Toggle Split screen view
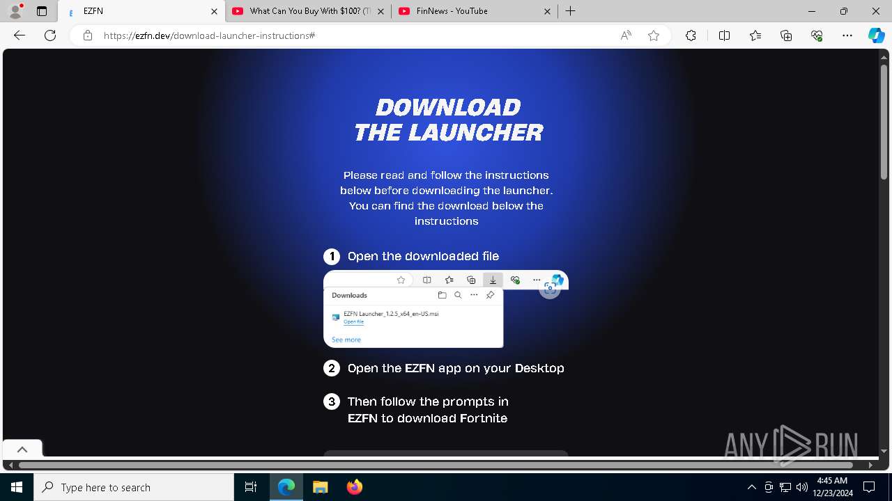Image resolution: width=892 pixels, height=501 pixels. point(724,35)
